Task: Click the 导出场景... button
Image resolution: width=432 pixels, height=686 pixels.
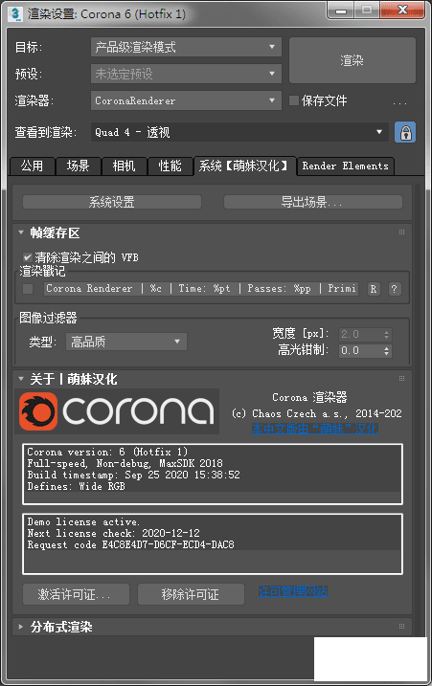Action: click(313, 202)
